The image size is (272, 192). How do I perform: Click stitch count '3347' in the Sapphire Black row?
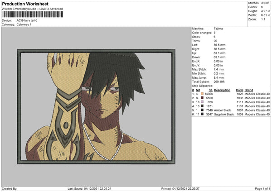click(209, 115)
